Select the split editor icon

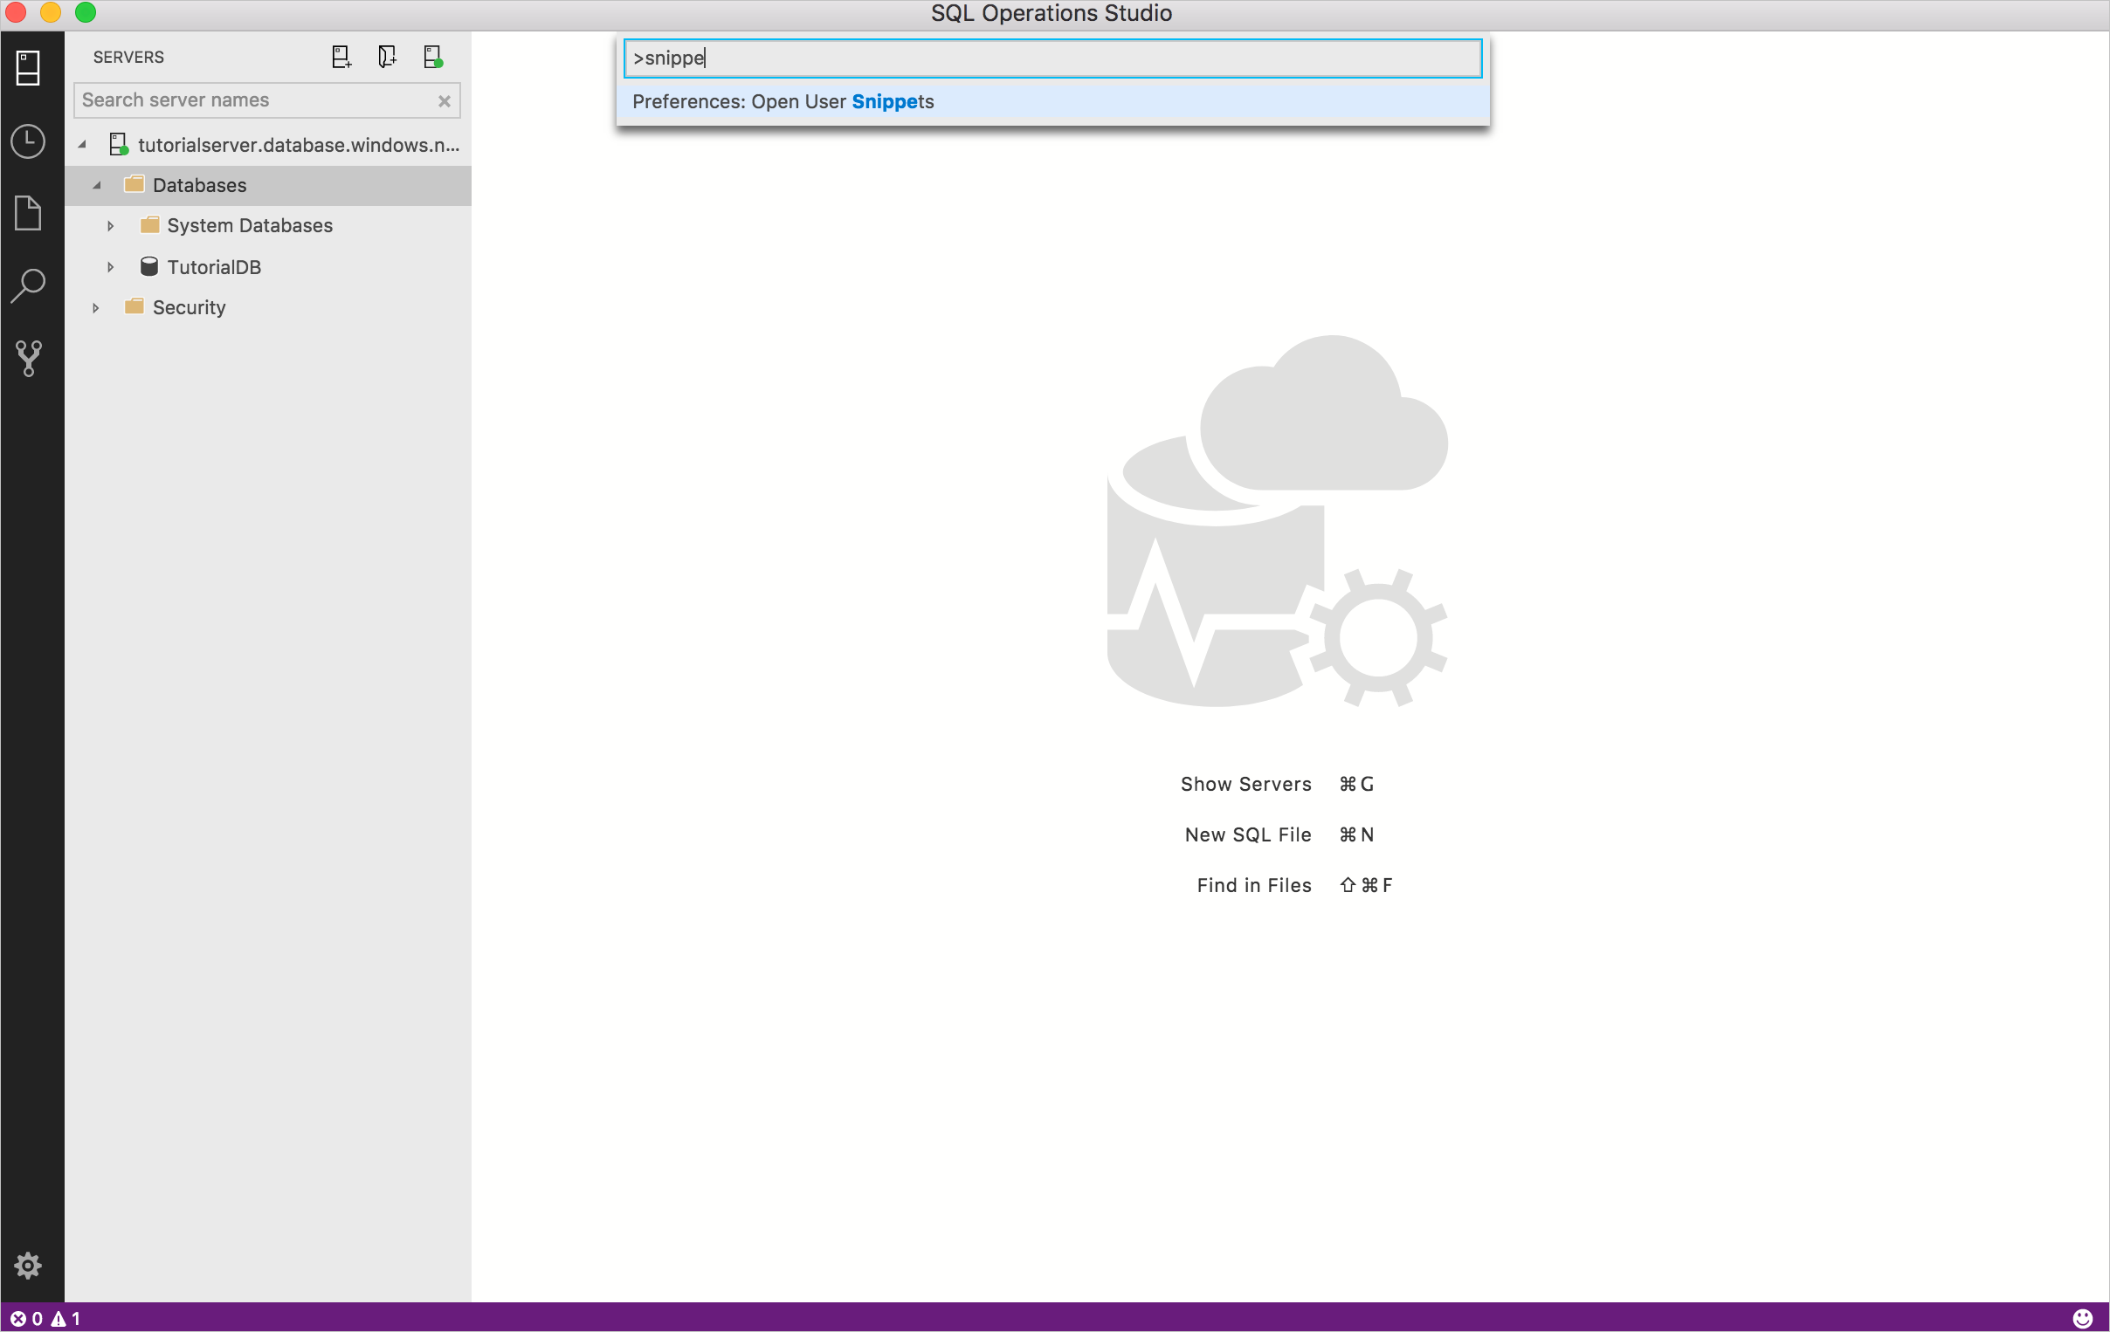point(341,57)
